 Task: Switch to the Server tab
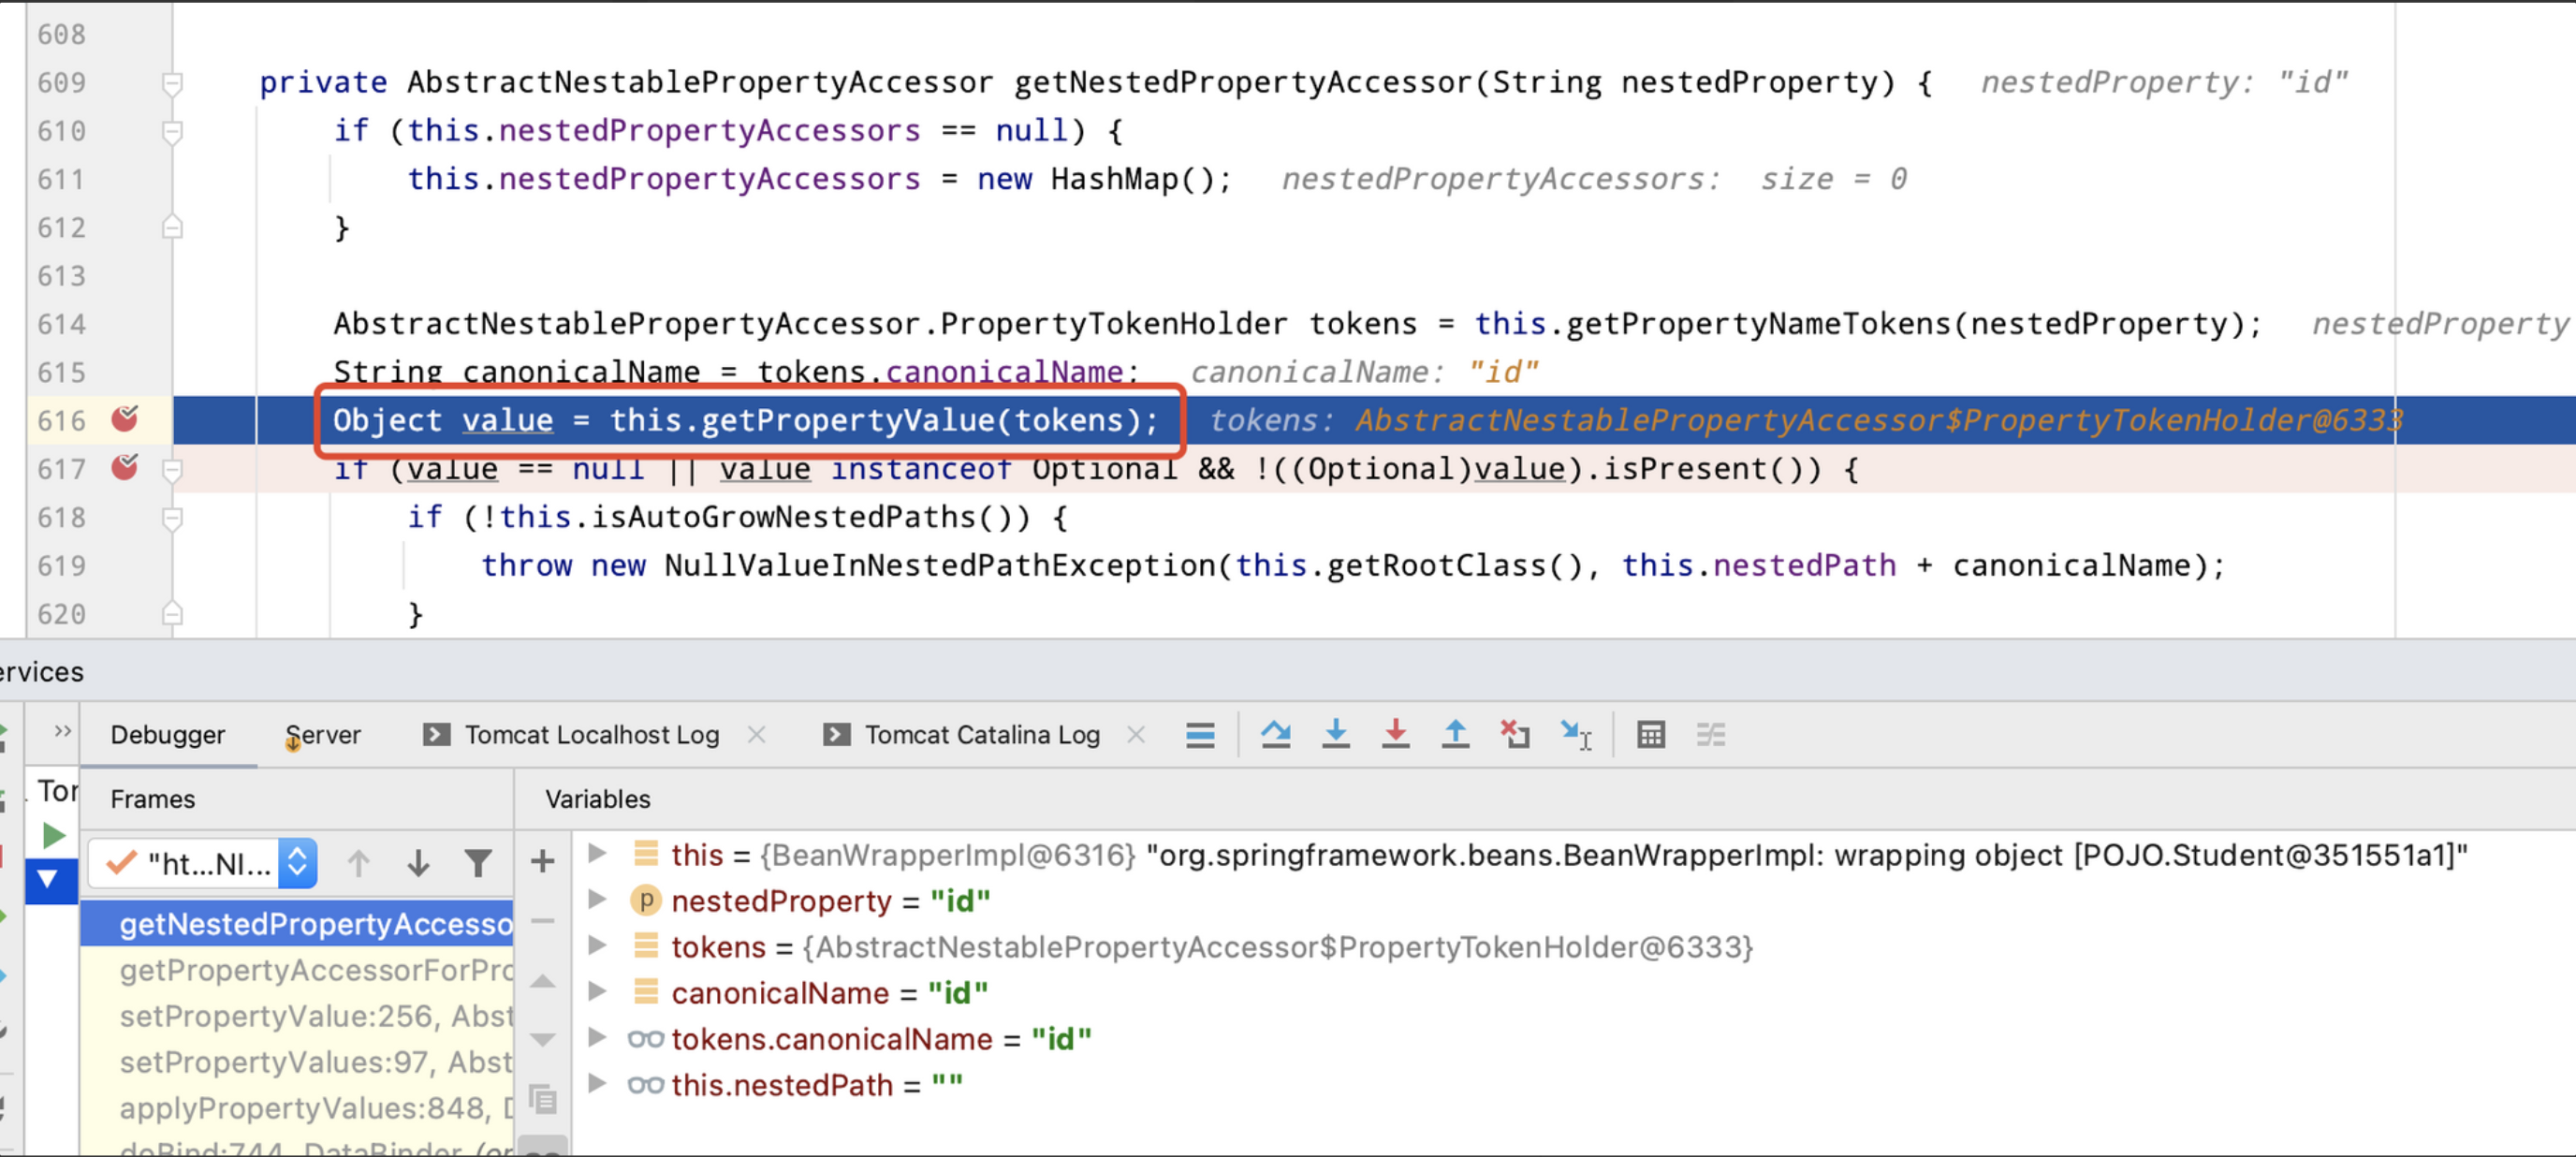pyautogui.click(x=323, y=735)
